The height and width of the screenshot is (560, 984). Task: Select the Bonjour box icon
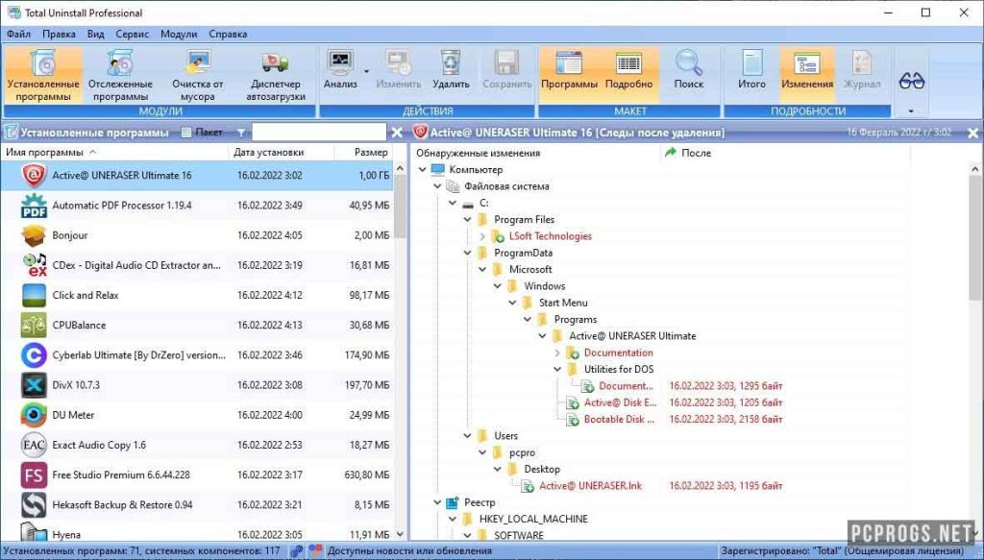tap(34, 235)
